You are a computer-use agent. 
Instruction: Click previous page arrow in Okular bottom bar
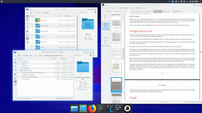tap(155, 102)
